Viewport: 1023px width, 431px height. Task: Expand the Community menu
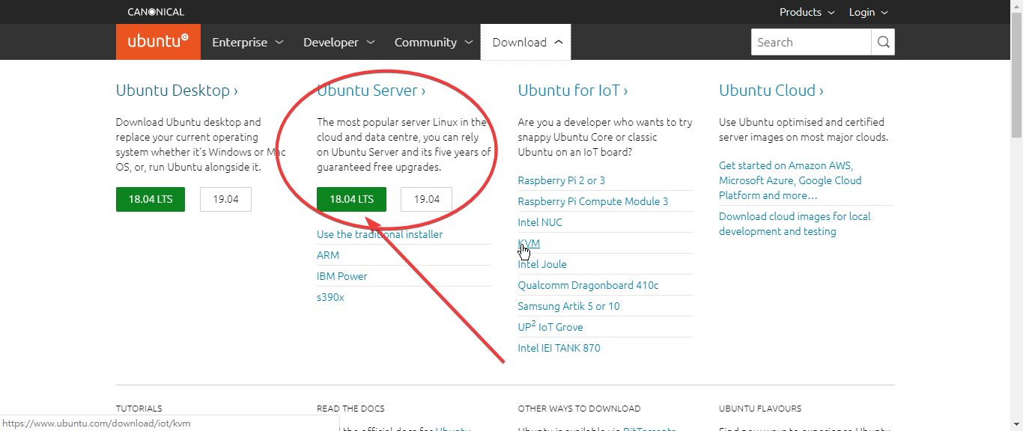coord(434,42)
